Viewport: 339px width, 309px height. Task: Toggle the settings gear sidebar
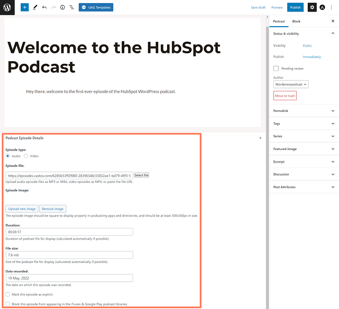(312, 7)
